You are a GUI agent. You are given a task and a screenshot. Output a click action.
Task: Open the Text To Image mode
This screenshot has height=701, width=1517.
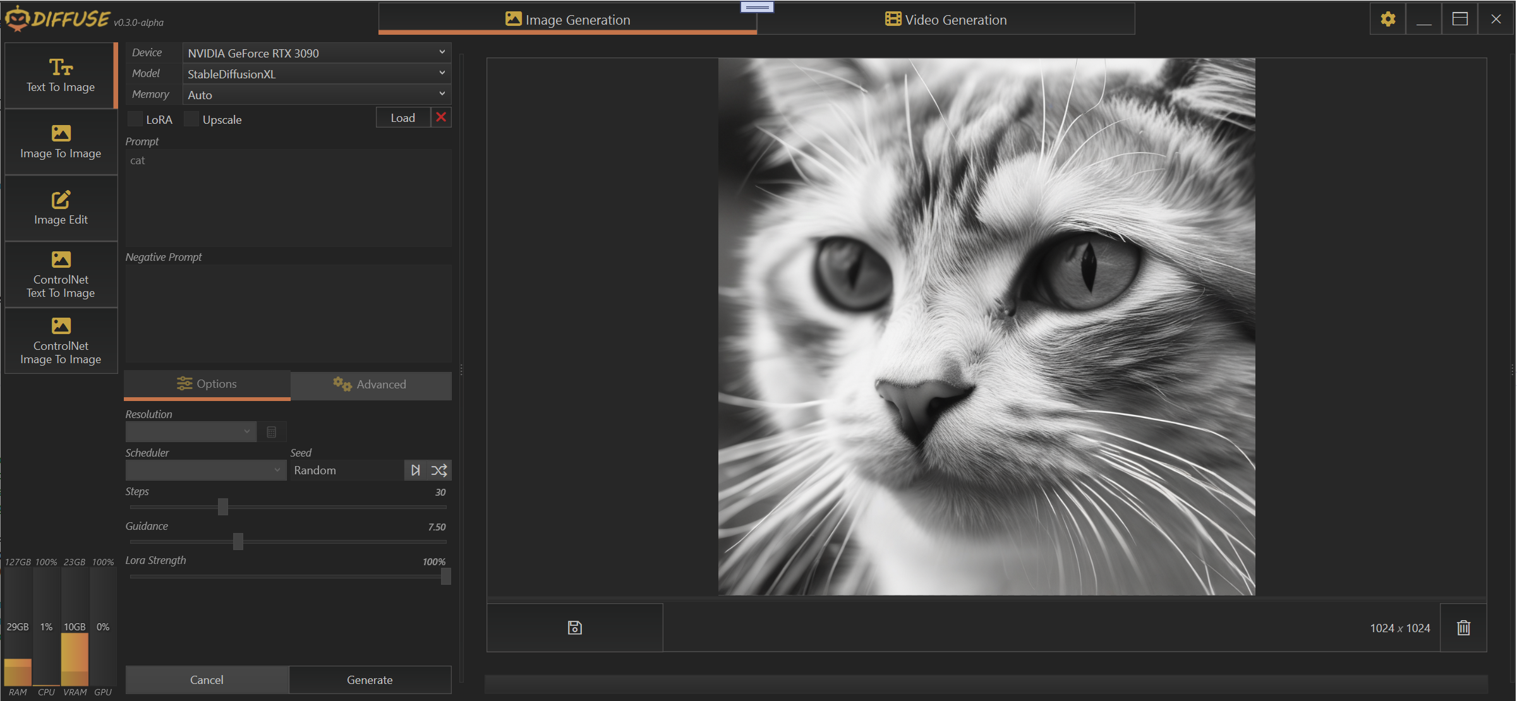(61, 76)
